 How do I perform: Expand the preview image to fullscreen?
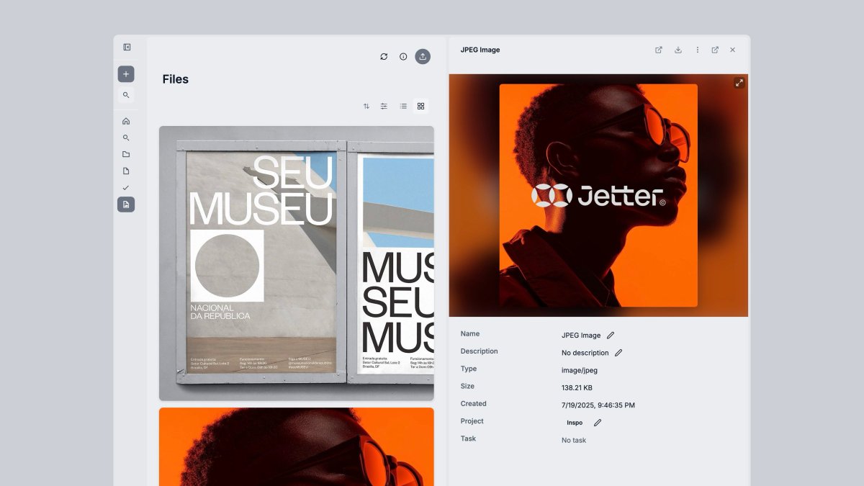739,83
